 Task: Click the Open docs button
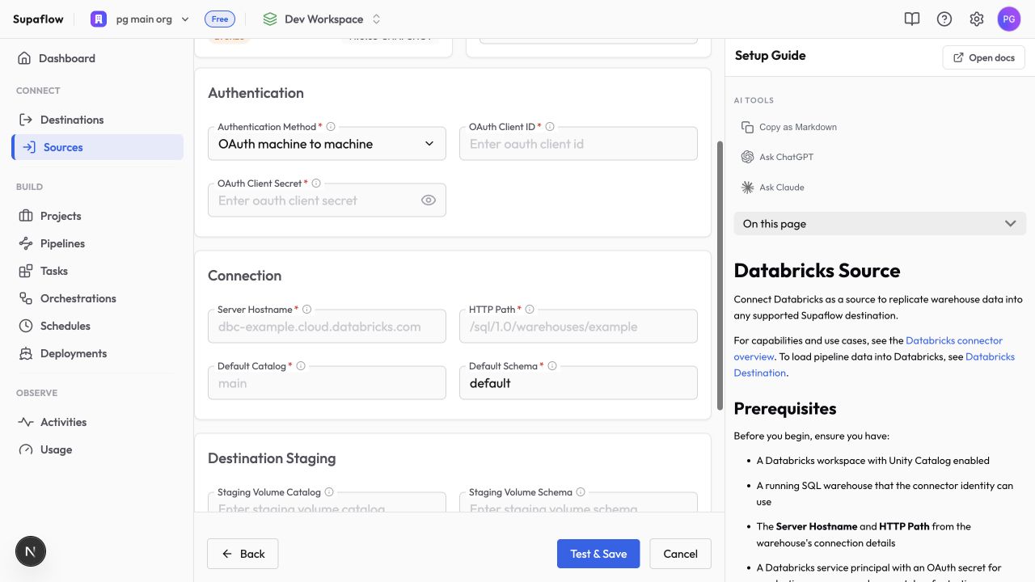(x=984, y=57)
